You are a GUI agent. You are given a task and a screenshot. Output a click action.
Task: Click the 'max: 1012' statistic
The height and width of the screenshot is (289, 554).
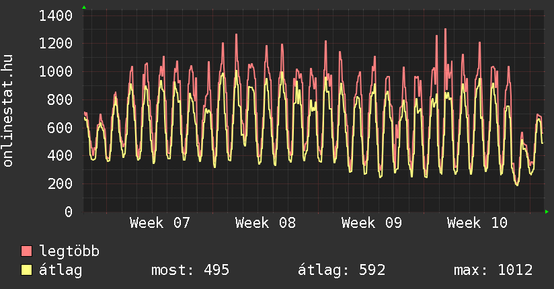pyautogui.click(x=493, y=270)
